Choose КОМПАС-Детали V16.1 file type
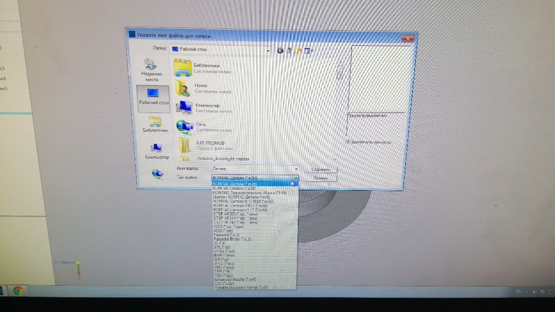This screenshot has height=312, width=555. tap(255, 205)
